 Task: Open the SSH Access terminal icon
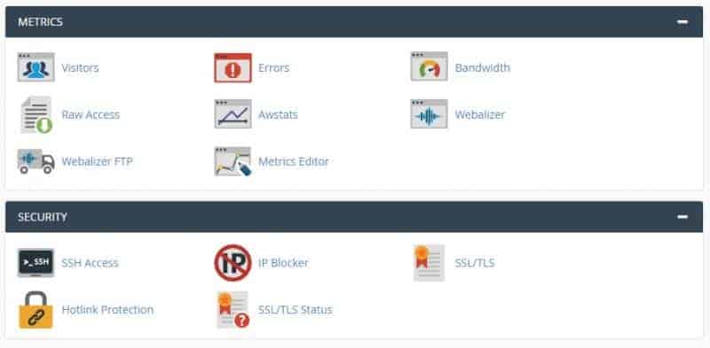35,263
